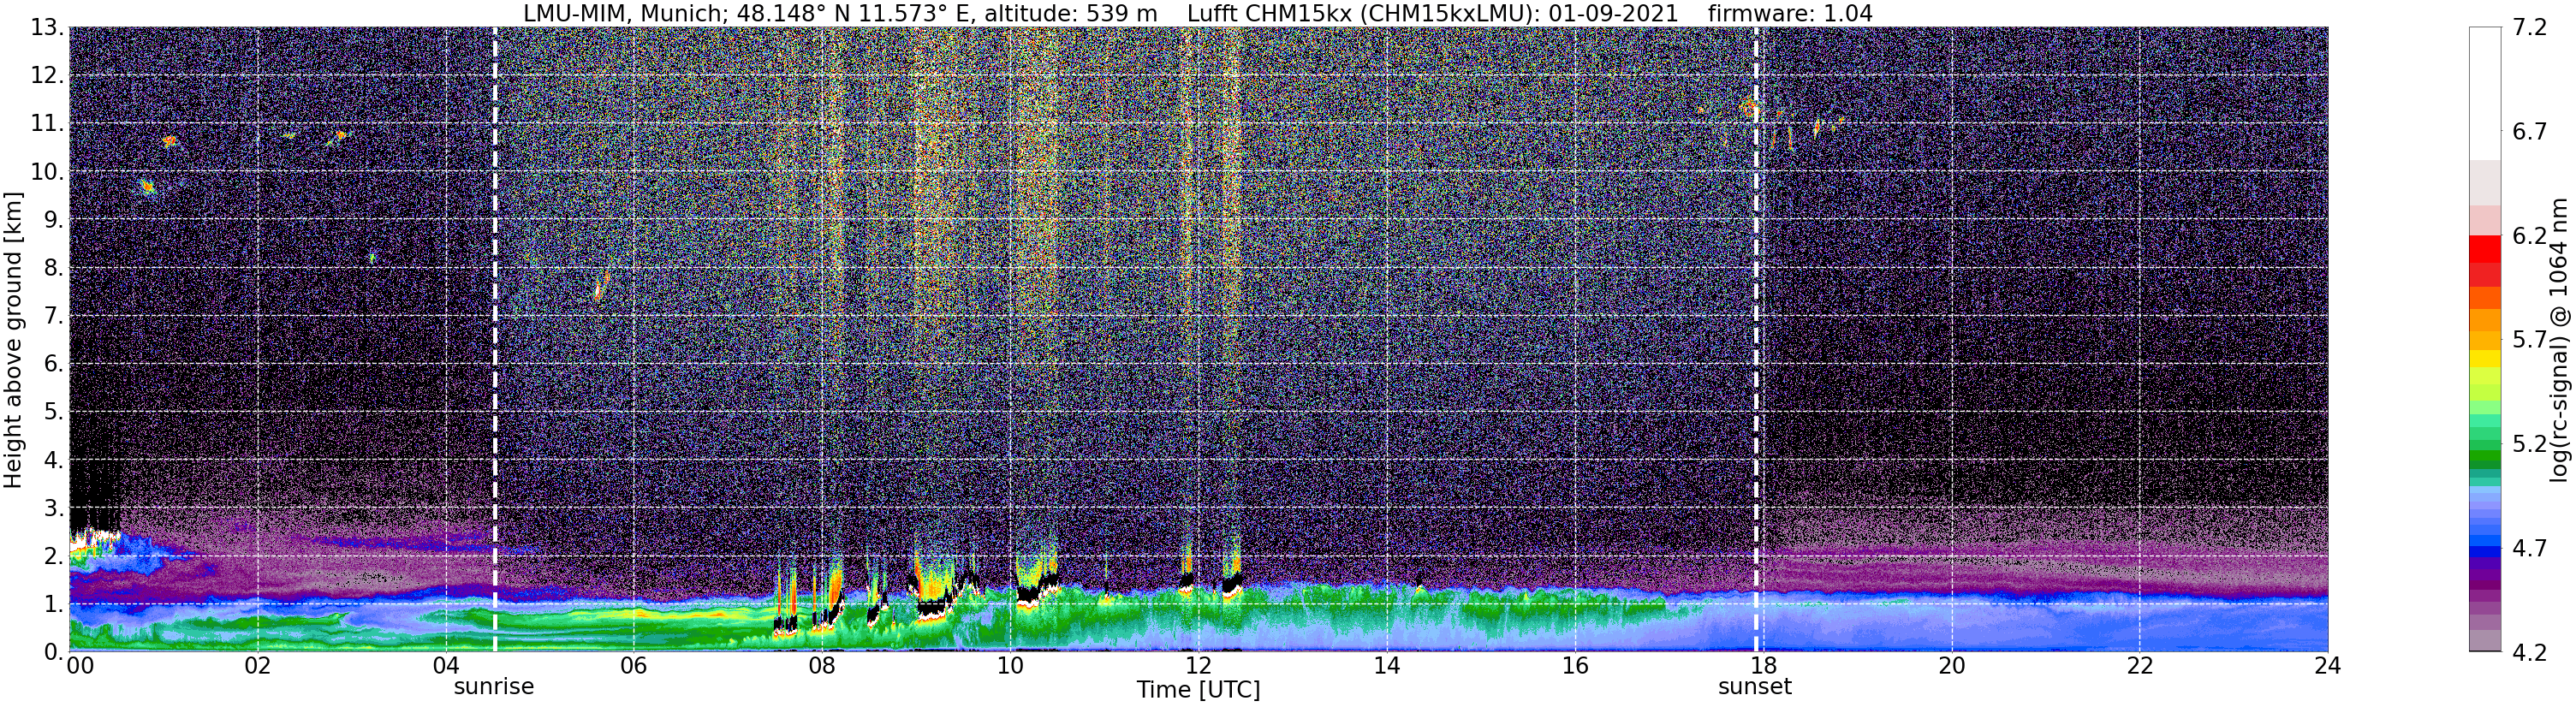The height and width of the screenshot is (707, 2576).
Task: Click the colorbar label log(rc-signal) @ 1064 nm
Action: [x=2558, y=340]
